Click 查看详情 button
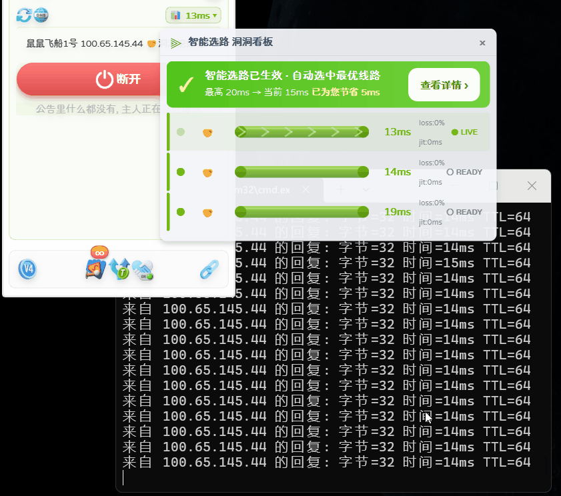 [x=444, y=85]
